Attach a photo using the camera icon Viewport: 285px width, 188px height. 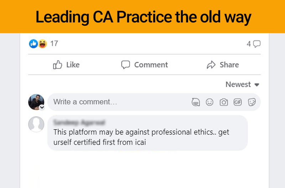pos(224,102)
